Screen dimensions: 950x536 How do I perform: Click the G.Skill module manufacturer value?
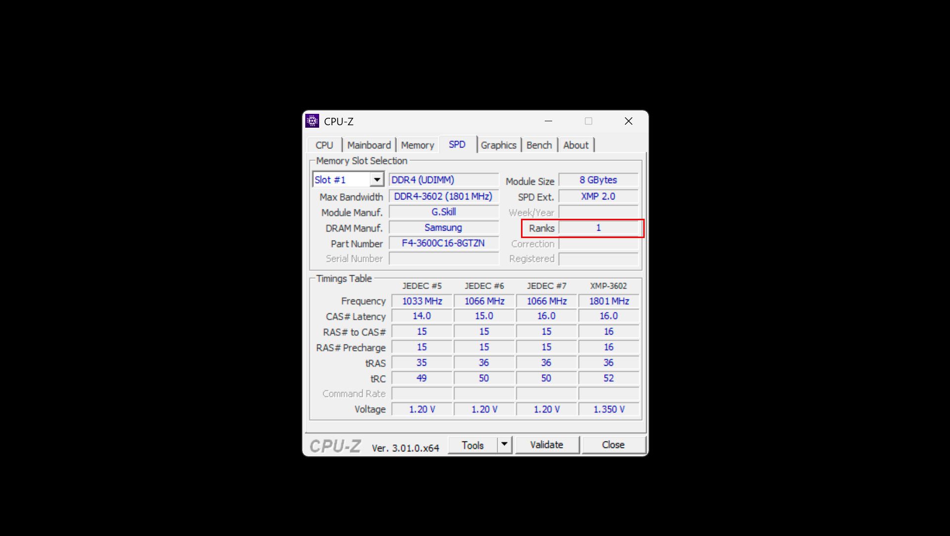[443, 212]
